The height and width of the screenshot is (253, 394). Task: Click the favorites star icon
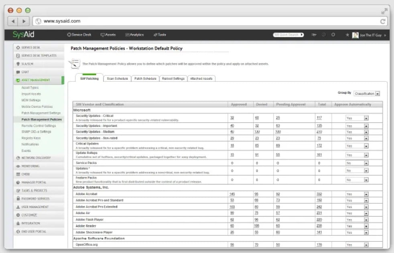(x=347, y=35)
